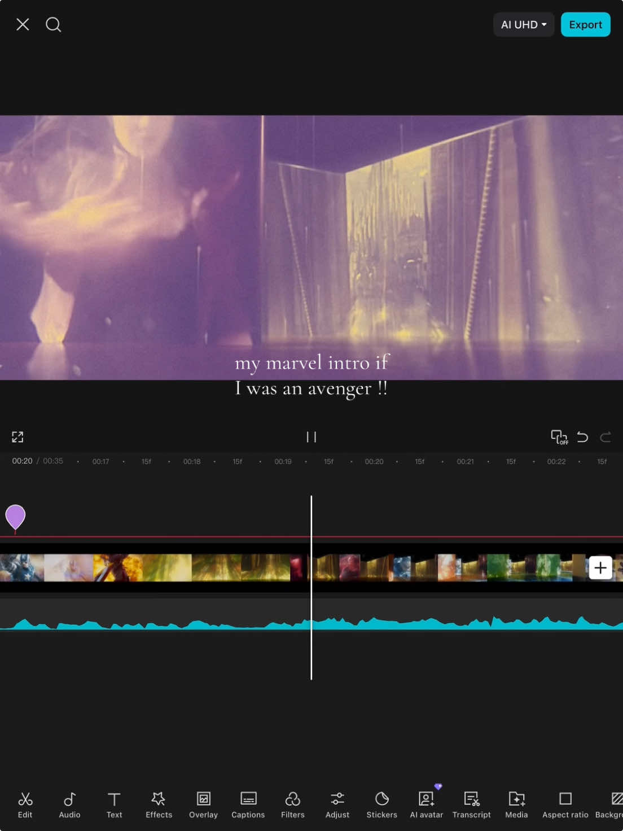Image resolution: width=623 pixels, height=831 pixels.
Task: Open the Media tool
Action: (516, 805)
